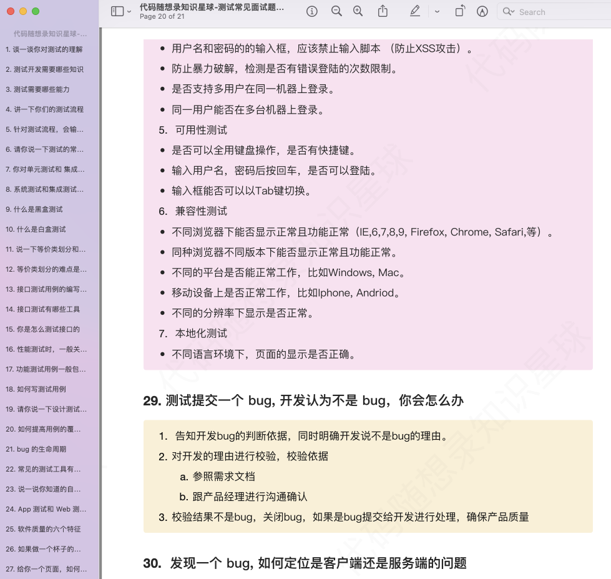Image resolution: width=611 pixels, height=579 pixels.
Task: Select outline entry 6 请你说一下测试的常…
Action: [x=44, y=149]
